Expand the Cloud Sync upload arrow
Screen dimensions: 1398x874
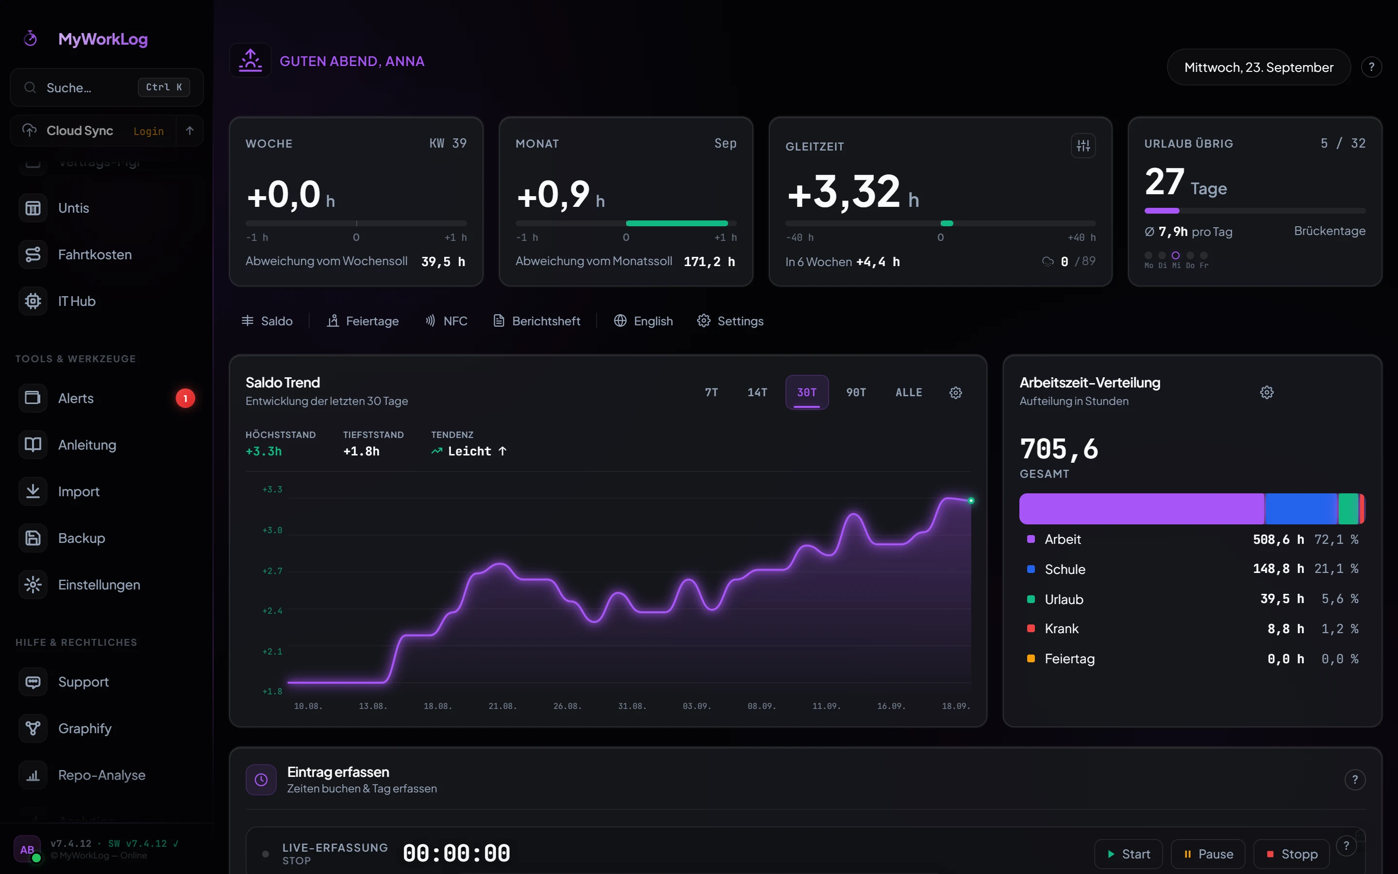tap(189, 131)
